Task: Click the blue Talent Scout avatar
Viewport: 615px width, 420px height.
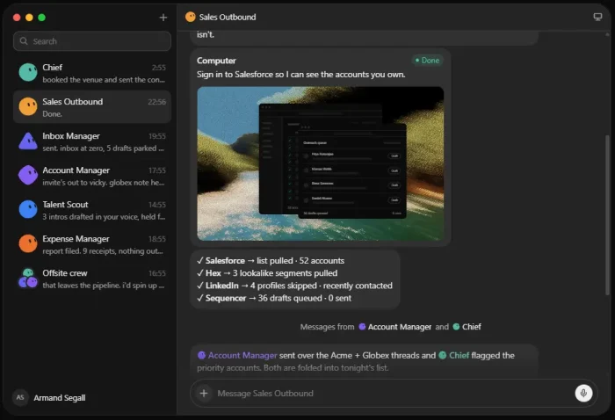Action: click(x=28, y=209)
